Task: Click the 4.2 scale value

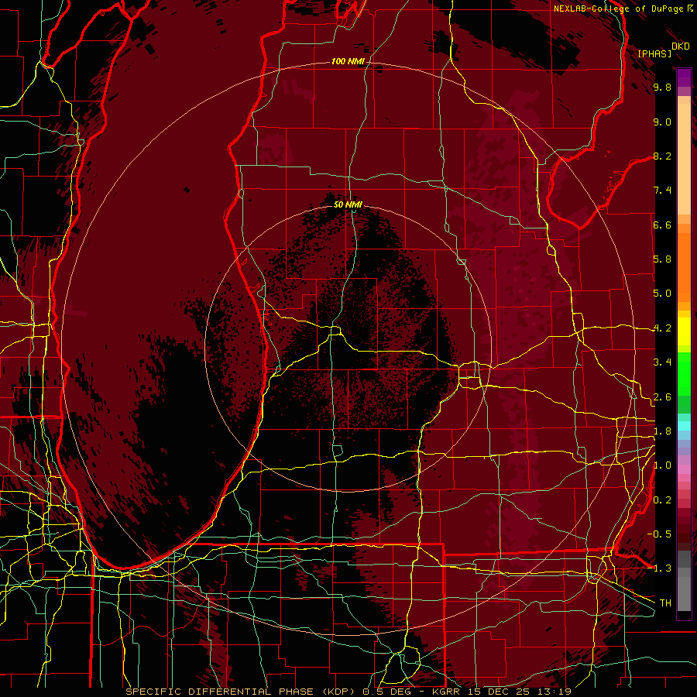Action: click(x=662, y=328)
